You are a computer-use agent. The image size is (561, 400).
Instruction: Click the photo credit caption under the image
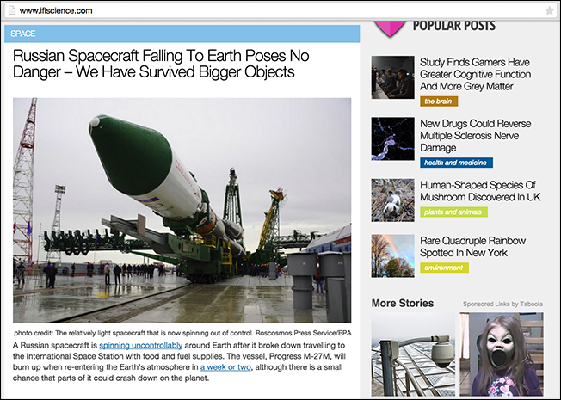(182, 333)
